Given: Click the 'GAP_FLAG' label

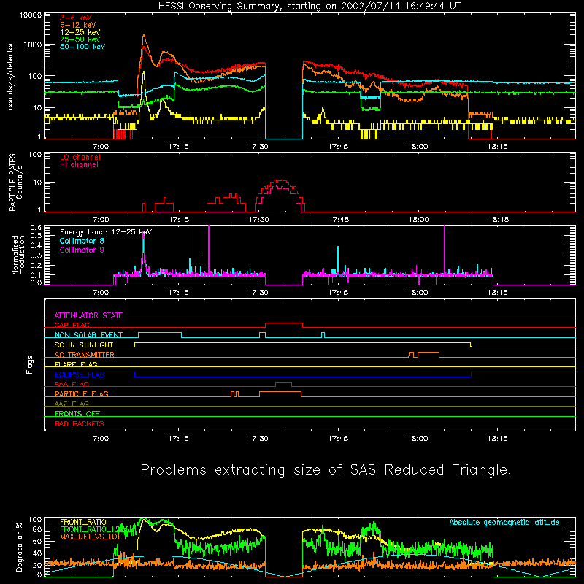Looking at the screenshot, I should coord(72,325).
